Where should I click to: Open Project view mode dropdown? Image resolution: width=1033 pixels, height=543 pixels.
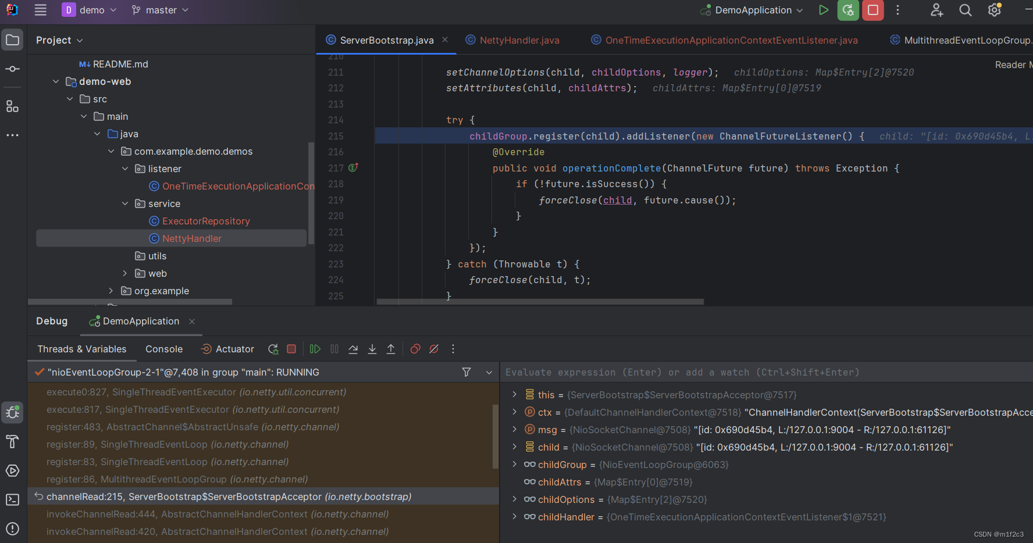(59, 40)
